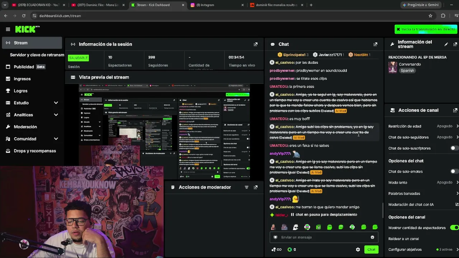459x258 pixels.
Task: Open Configurar objetivos settings
Action: (423, 249)
